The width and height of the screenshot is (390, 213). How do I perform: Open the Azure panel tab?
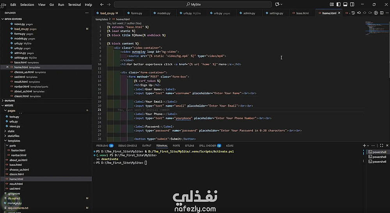tap(230, 146)
